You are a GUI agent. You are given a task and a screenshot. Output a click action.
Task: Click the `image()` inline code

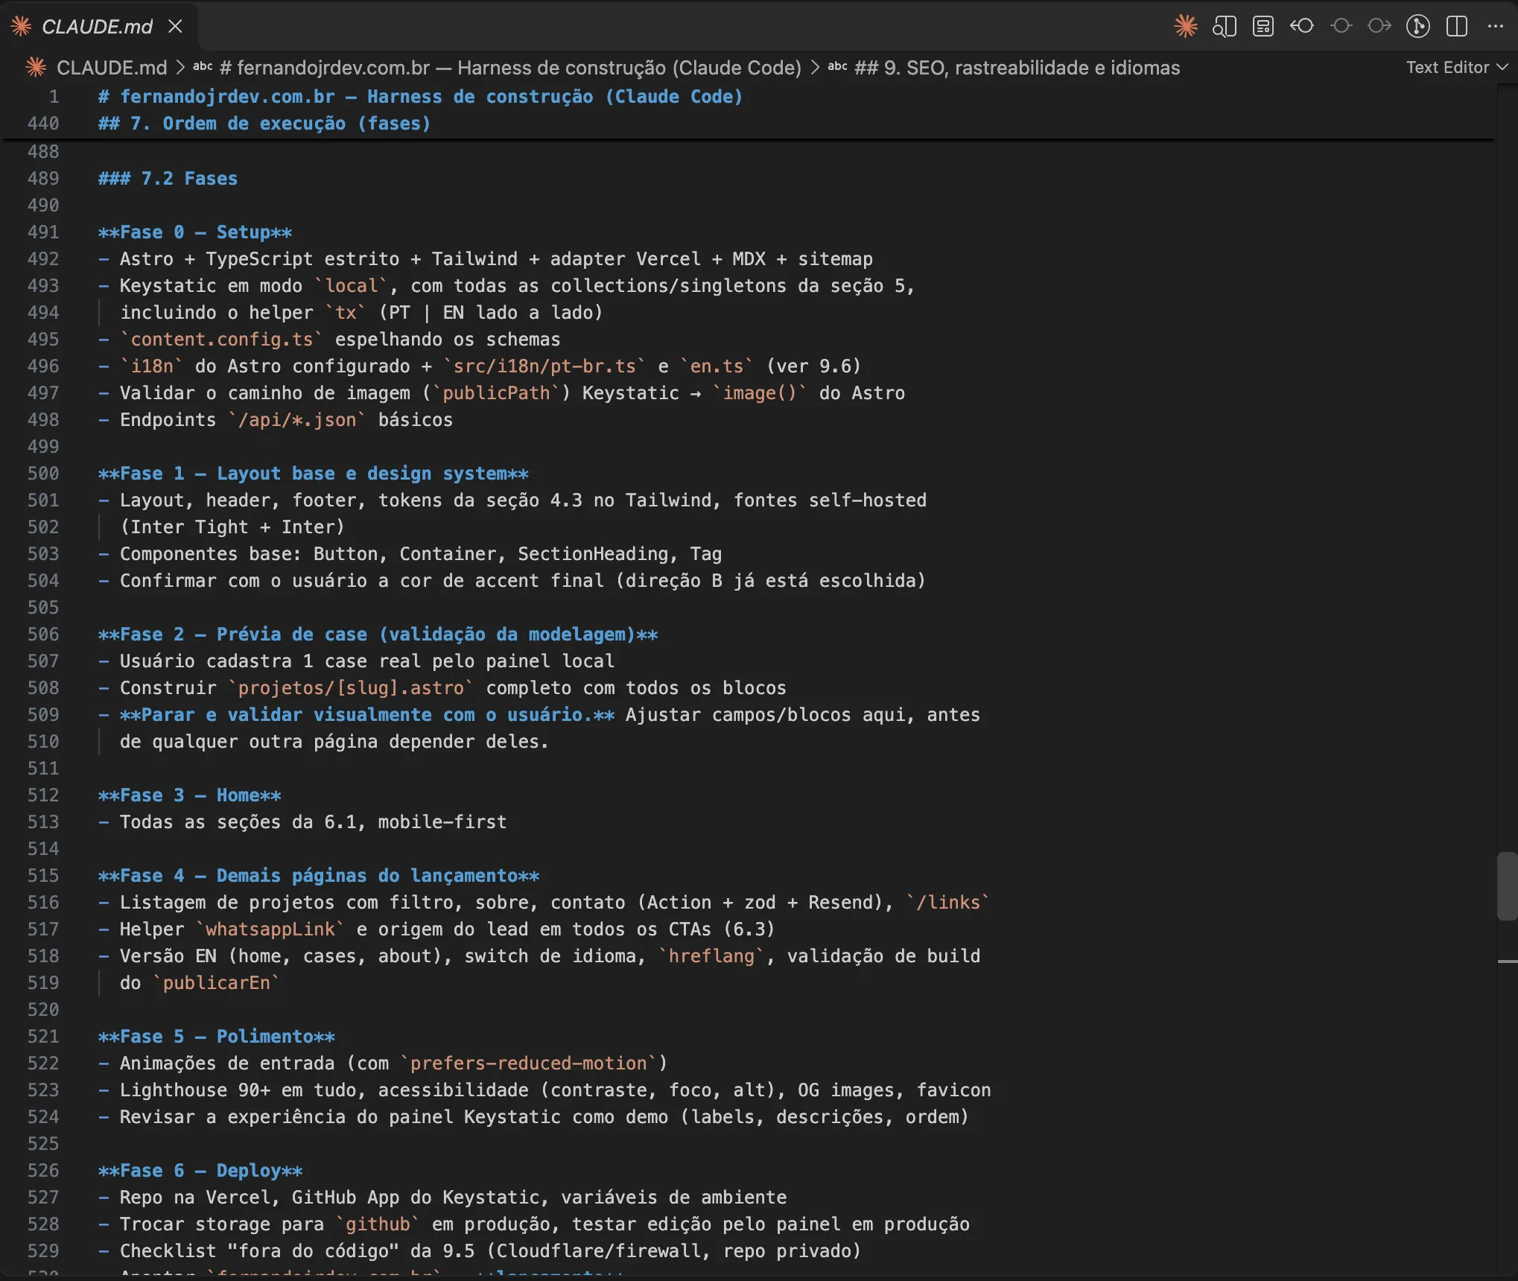click(x=760, y=393)
